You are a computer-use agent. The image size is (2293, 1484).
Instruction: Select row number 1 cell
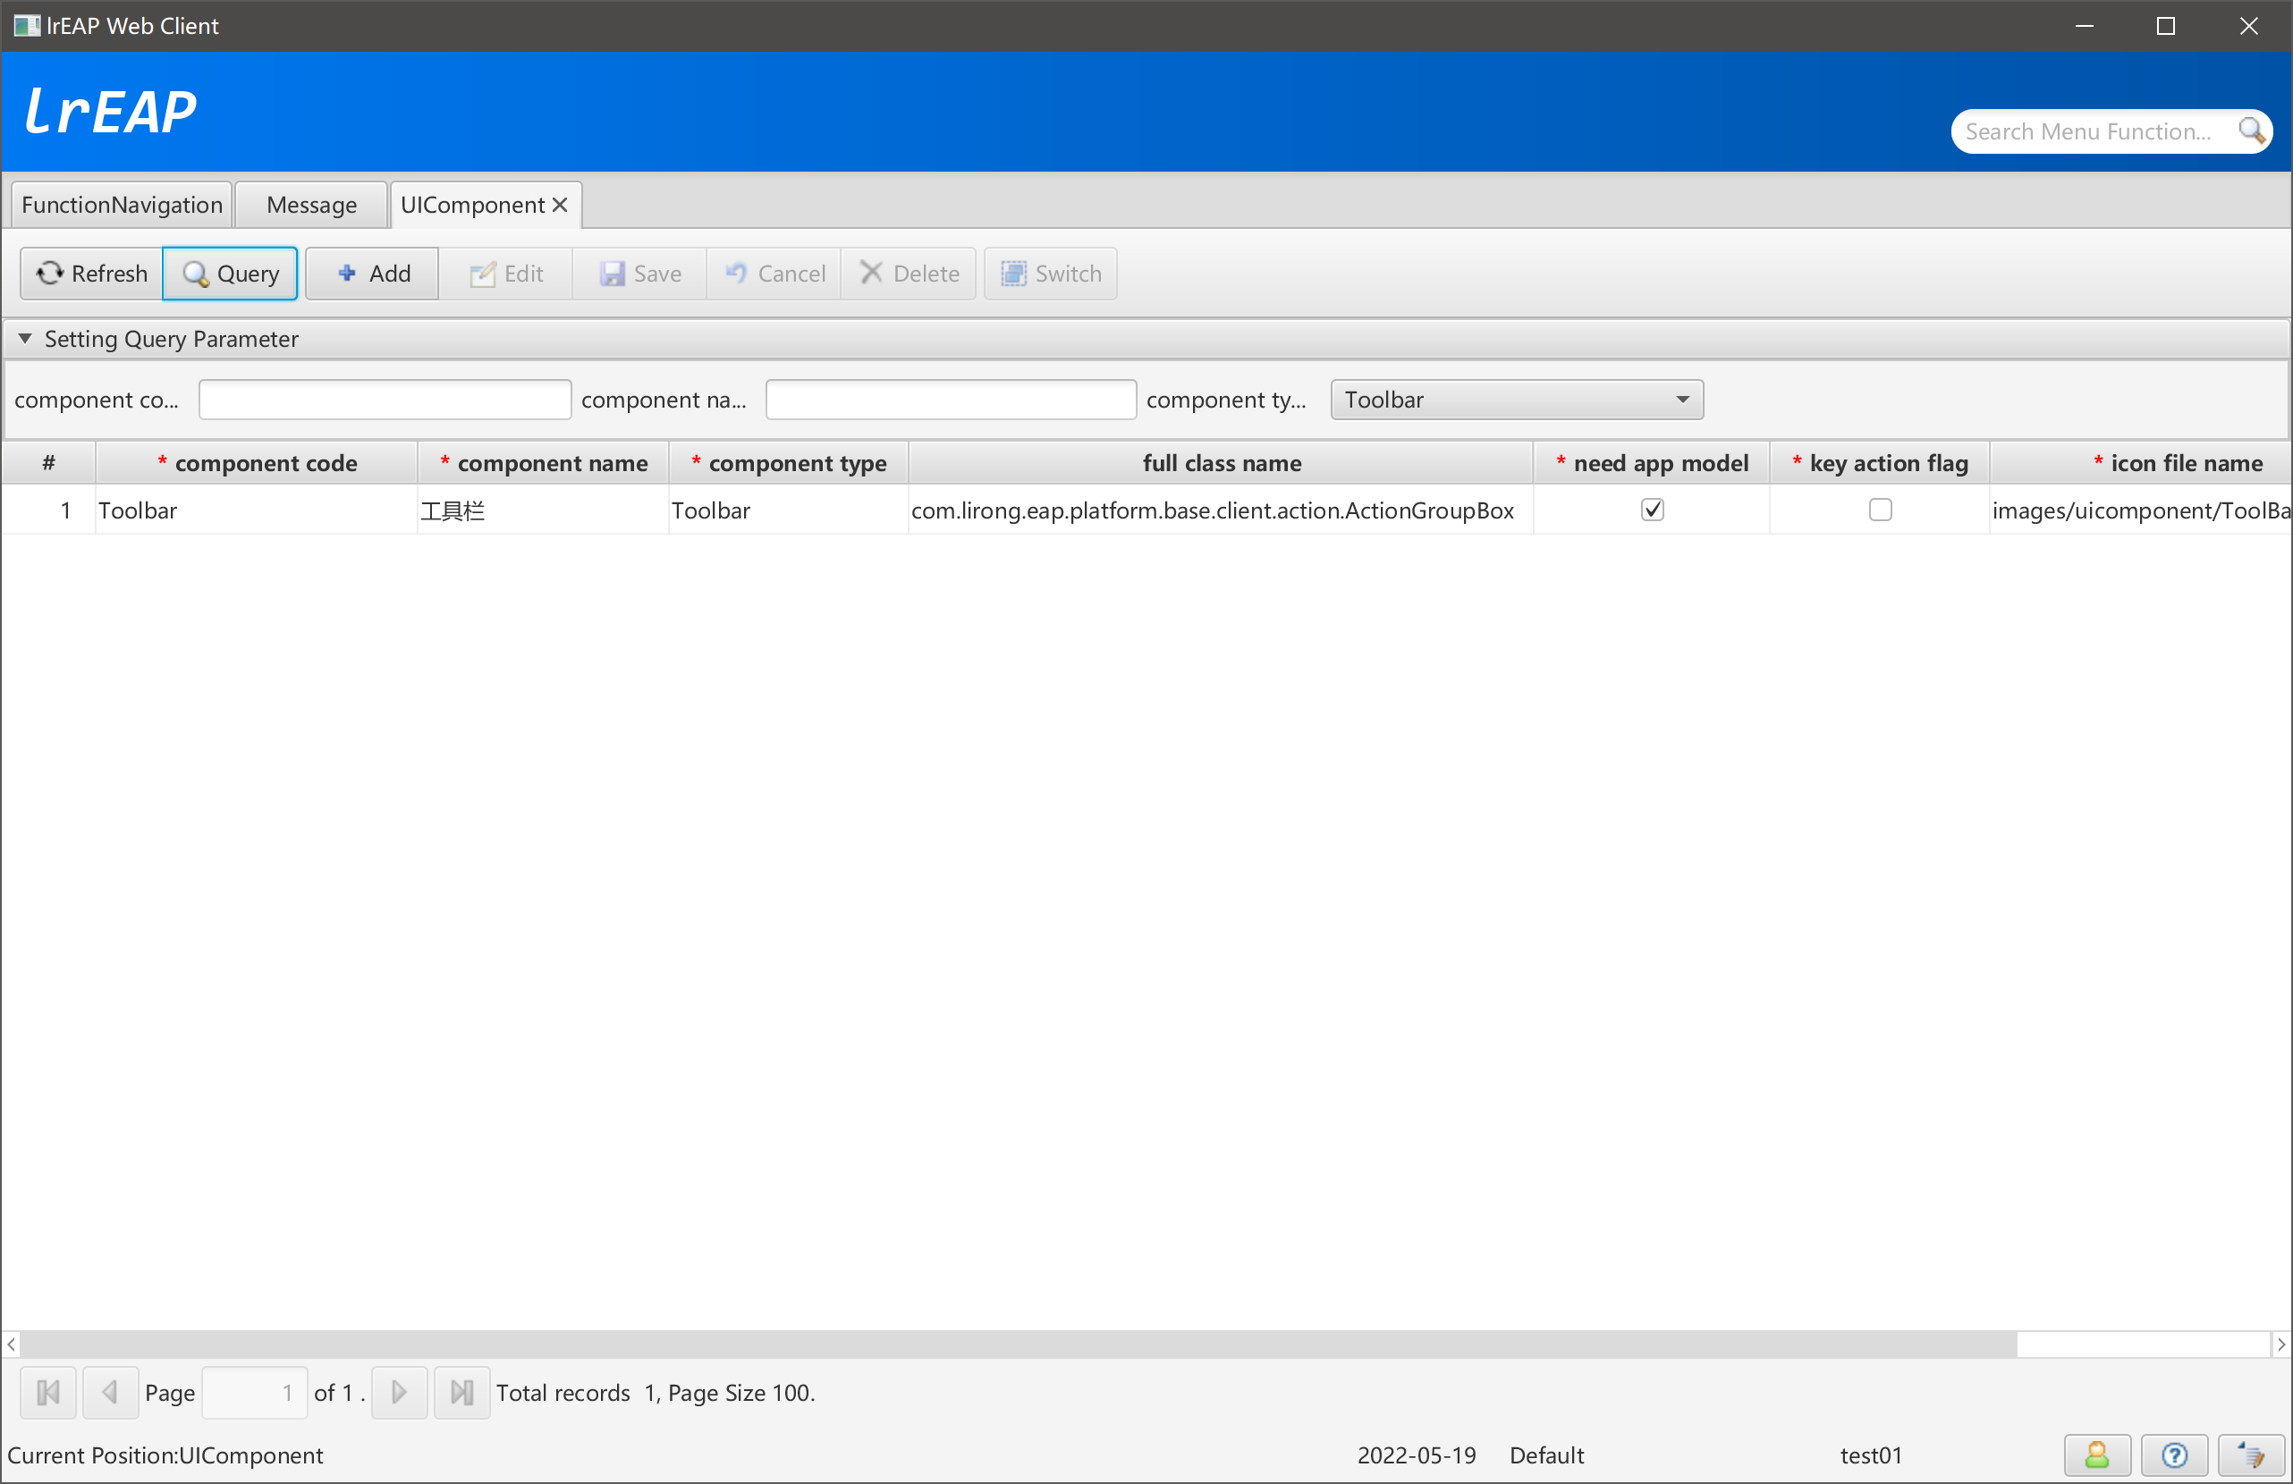pyautogui.click(x=48, y=510)
